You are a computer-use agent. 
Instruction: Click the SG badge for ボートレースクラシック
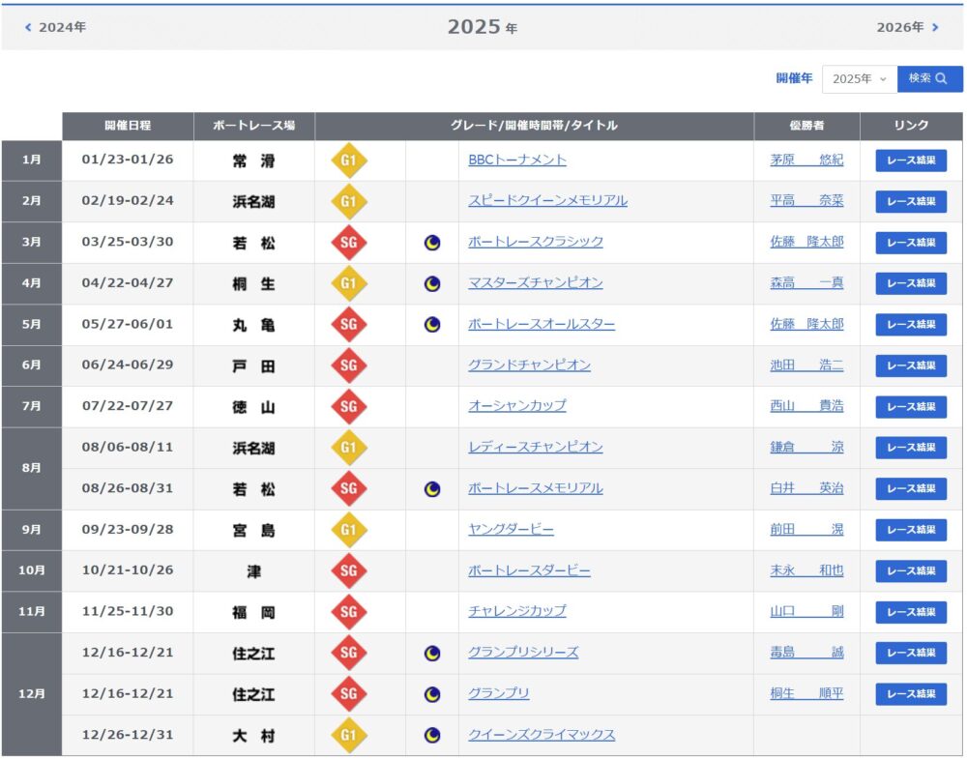[x=349, y=243]
